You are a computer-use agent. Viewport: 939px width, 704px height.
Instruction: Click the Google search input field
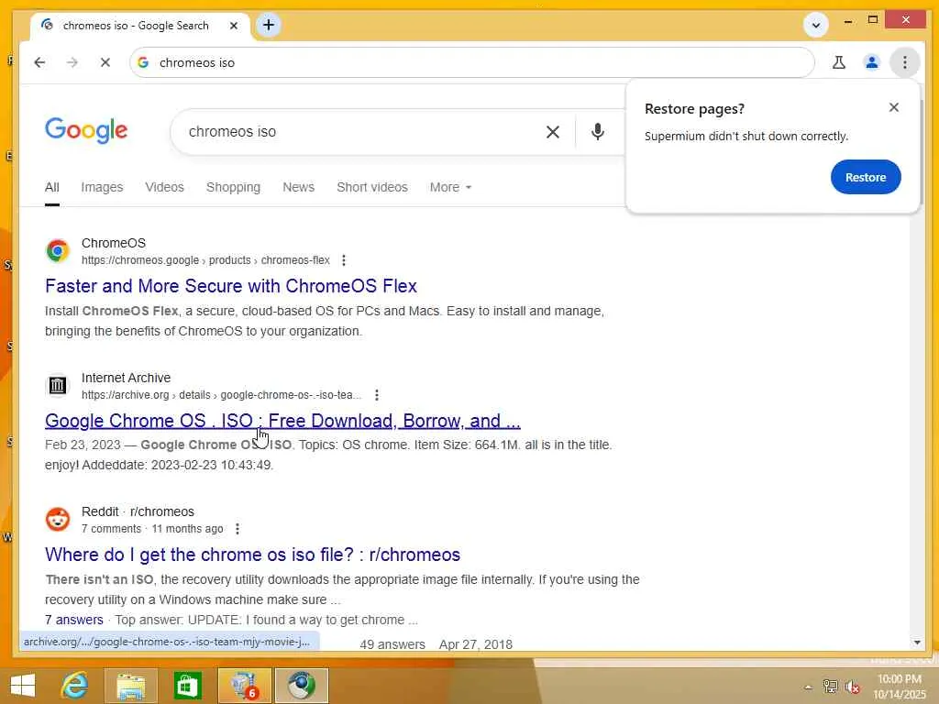click(359, 132)
